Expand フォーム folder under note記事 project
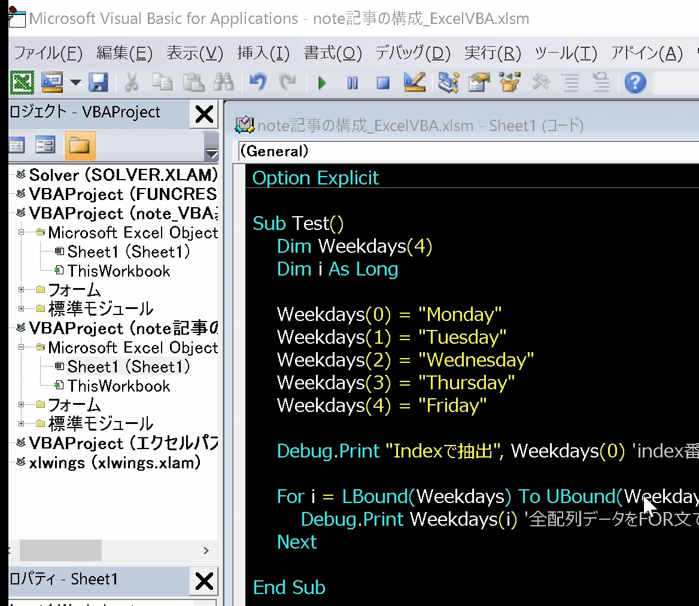This screenshot has width=699, height=606. 21,404
